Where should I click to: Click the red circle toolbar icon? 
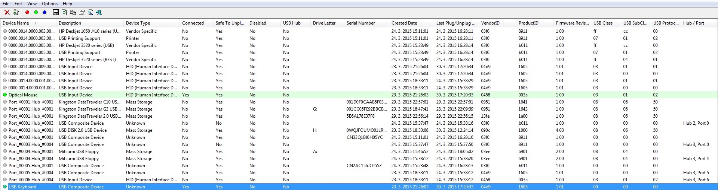(27, 12)
